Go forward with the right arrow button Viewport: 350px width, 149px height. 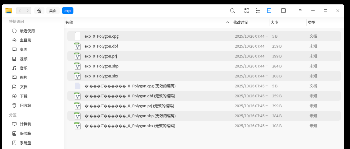pos(27,11)
